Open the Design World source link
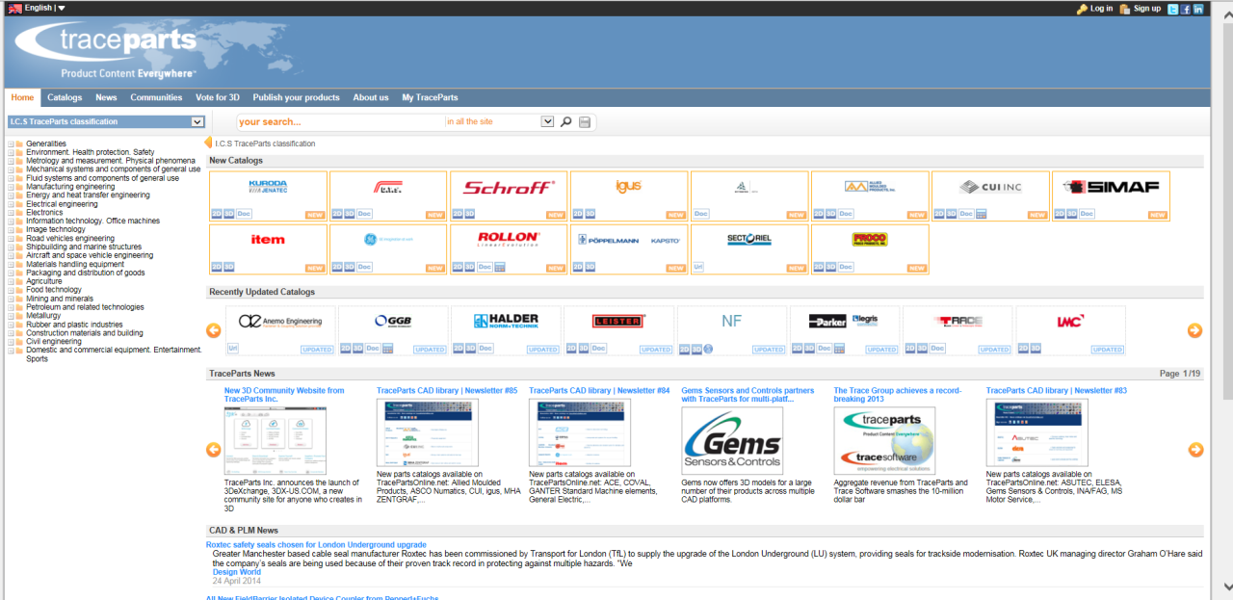Screen dimensions: 1233x600 (x=237, y=572)
